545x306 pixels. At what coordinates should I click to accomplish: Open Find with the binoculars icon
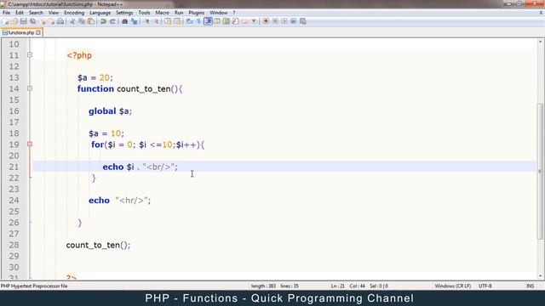click(124, 21)
